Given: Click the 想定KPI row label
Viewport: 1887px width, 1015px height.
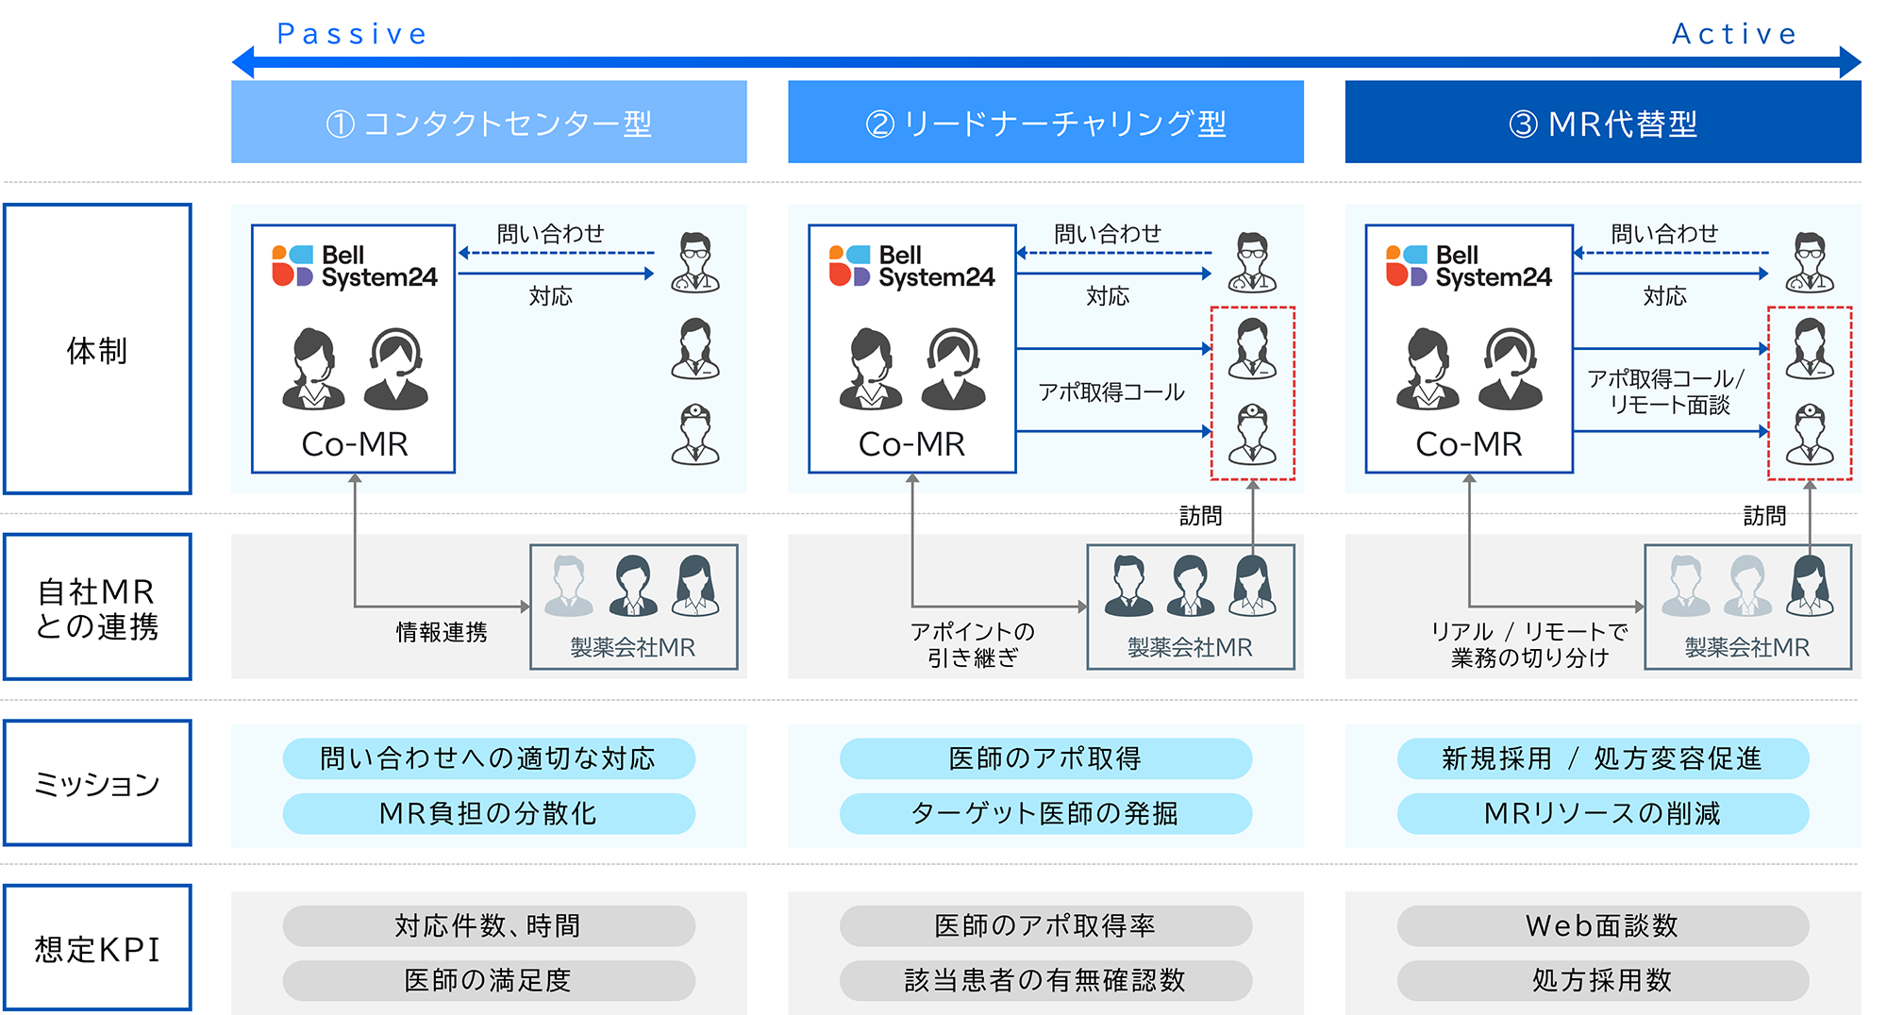Looking at the screenshot, I should click(x=97, y=948).
